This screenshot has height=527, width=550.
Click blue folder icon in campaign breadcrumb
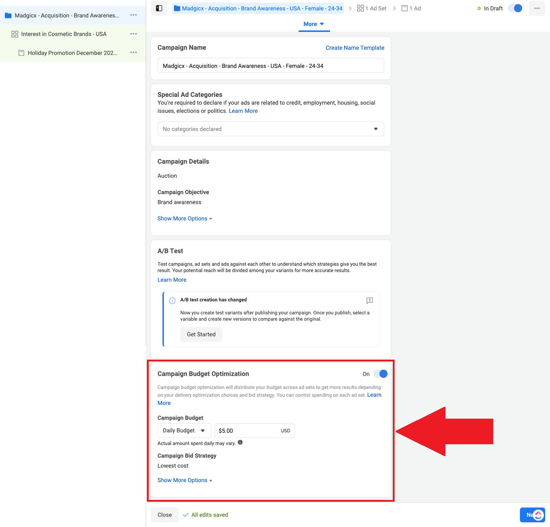pyautogui.click(x=177, y=8)
